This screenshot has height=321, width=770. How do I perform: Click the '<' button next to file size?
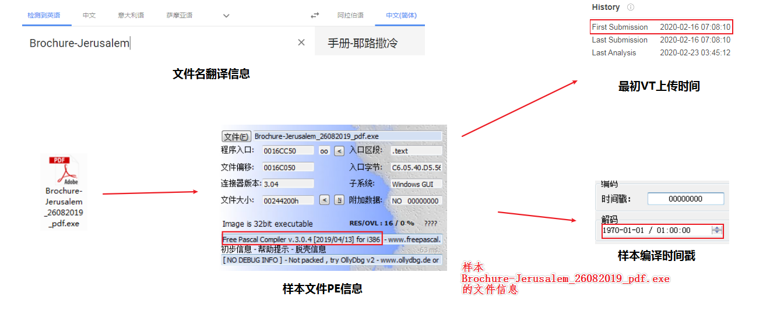coord(325,200)
